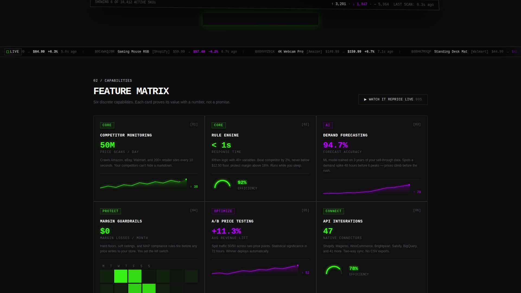Open the 02 / CAPABILITIES section label

point(112,80)
